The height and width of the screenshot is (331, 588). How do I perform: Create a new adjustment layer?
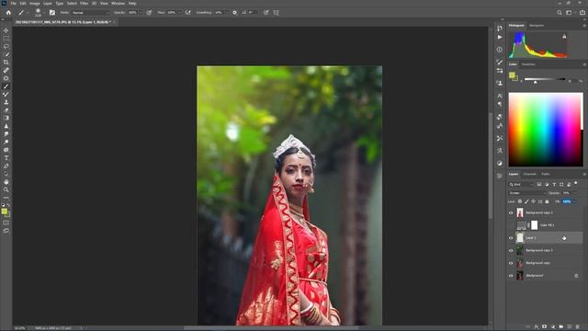click(553, 327)
